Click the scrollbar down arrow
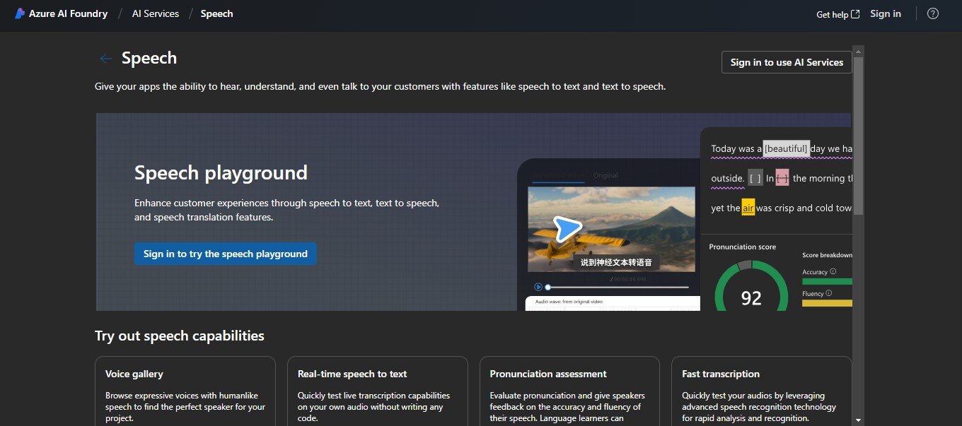The image size is (962, 426). point(858,420)
